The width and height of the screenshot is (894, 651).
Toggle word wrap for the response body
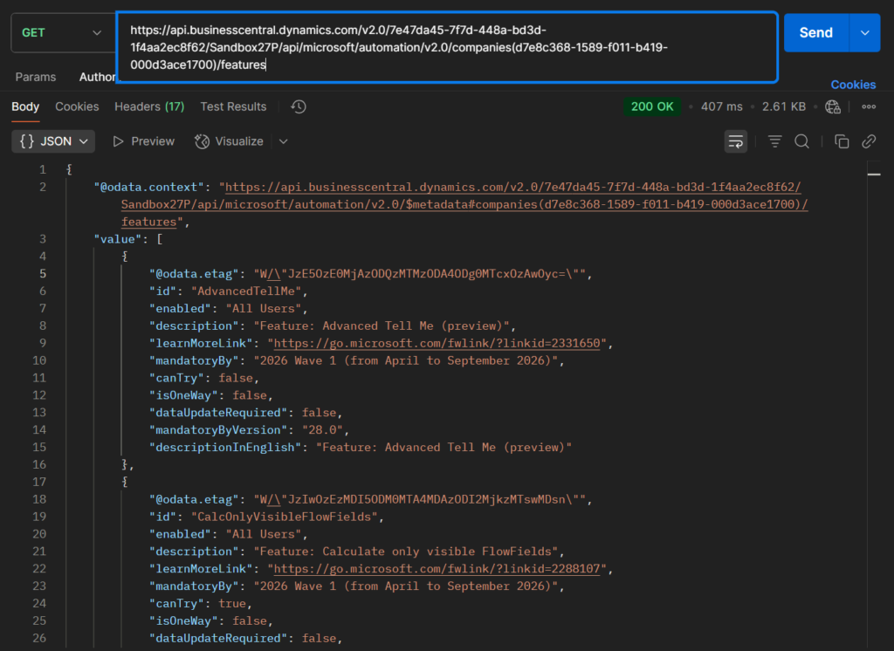[x=736, y=141]
